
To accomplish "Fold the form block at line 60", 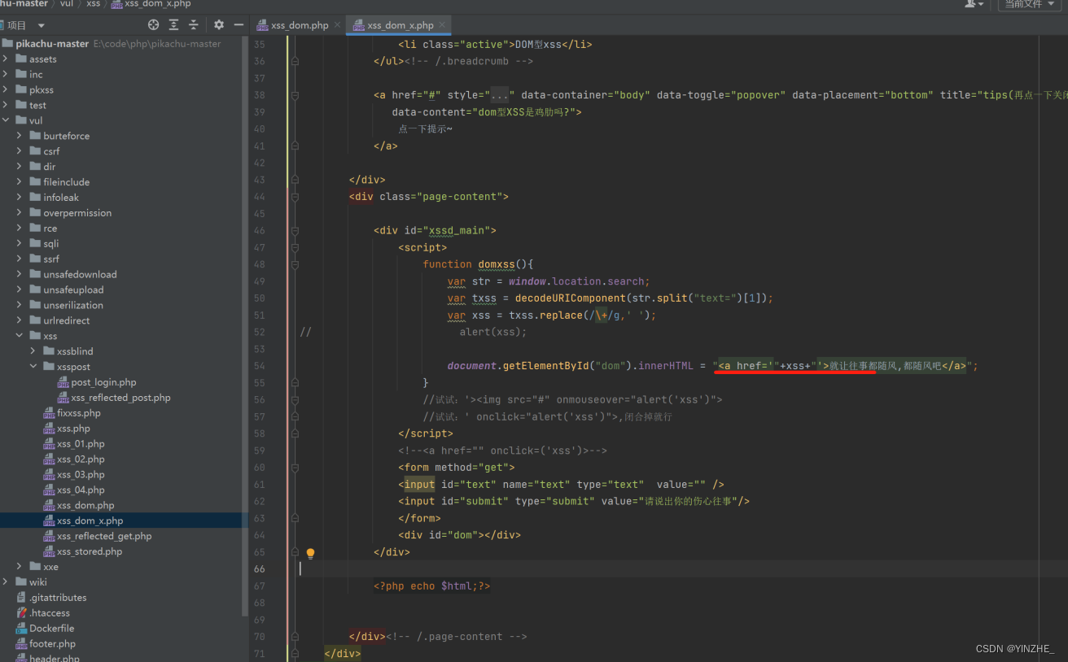I will click(x=295, y=468).
